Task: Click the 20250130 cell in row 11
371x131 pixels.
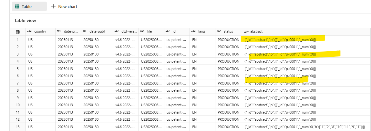Action: [97, 112]
